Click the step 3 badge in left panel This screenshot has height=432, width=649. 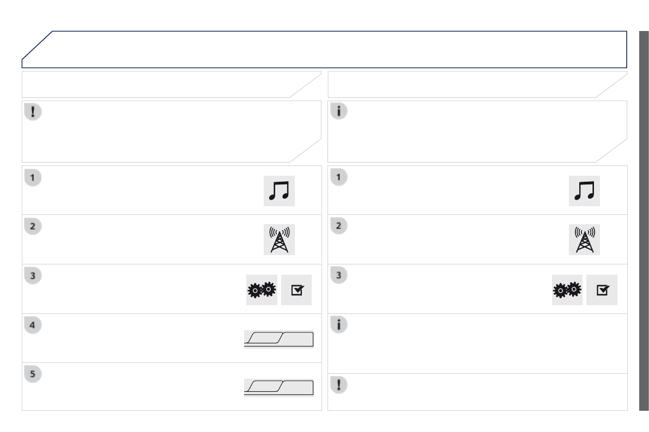point(34,275)
